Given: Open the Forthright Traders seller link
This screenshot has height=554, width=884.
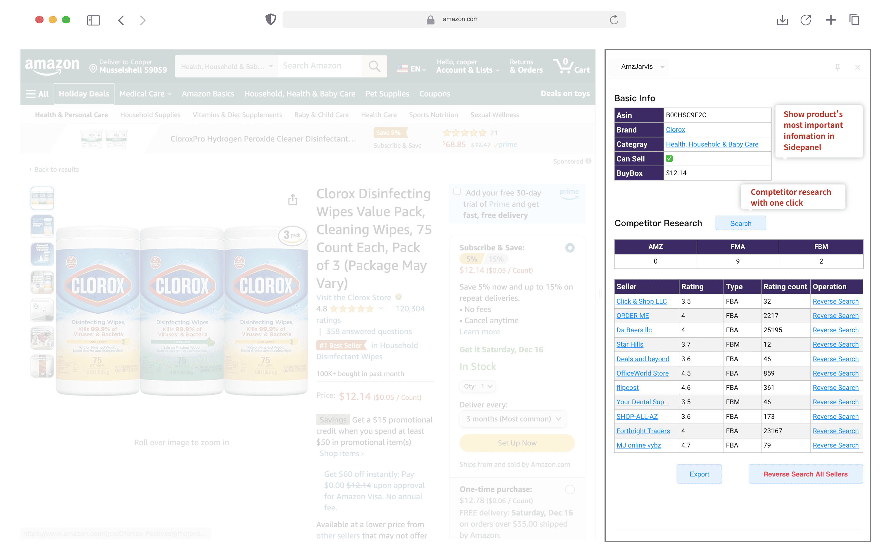Looking at the screenshot, I should point(643,431).
